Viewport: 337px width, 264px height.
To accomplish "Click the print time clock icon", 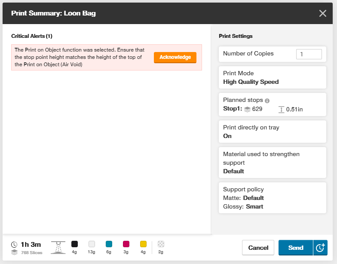I will tap(14, 245).
